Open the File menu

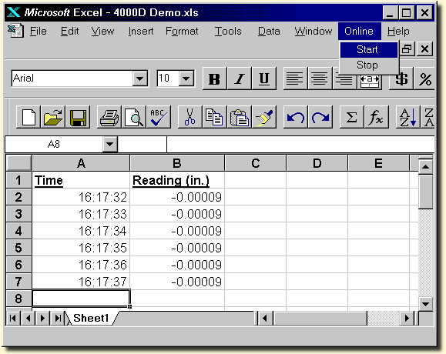coord(39,31)
